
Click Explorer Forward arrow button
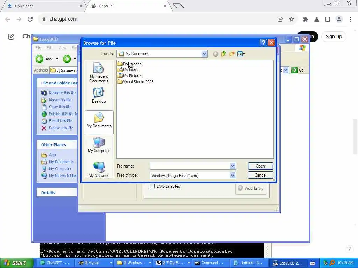pyautogui.click(x=67, y=59)
